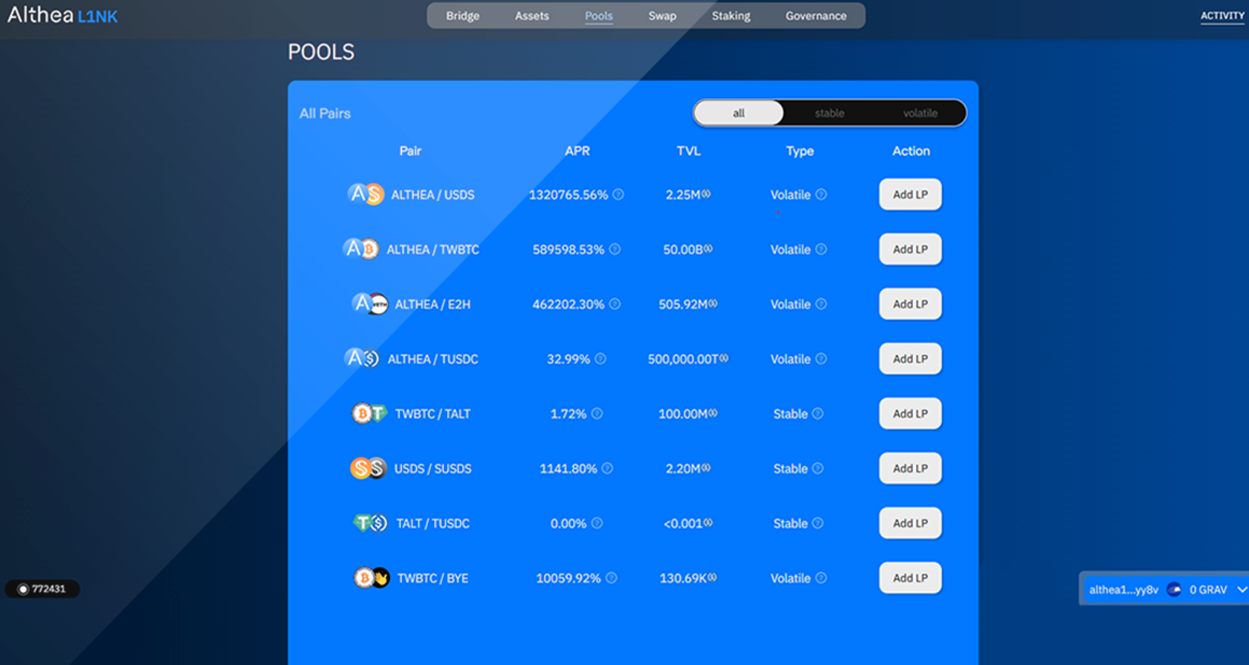Click the 0 GRAV balance
Screen dimensions: 1249x665
pyautogui.click(x=1208, y=590)
